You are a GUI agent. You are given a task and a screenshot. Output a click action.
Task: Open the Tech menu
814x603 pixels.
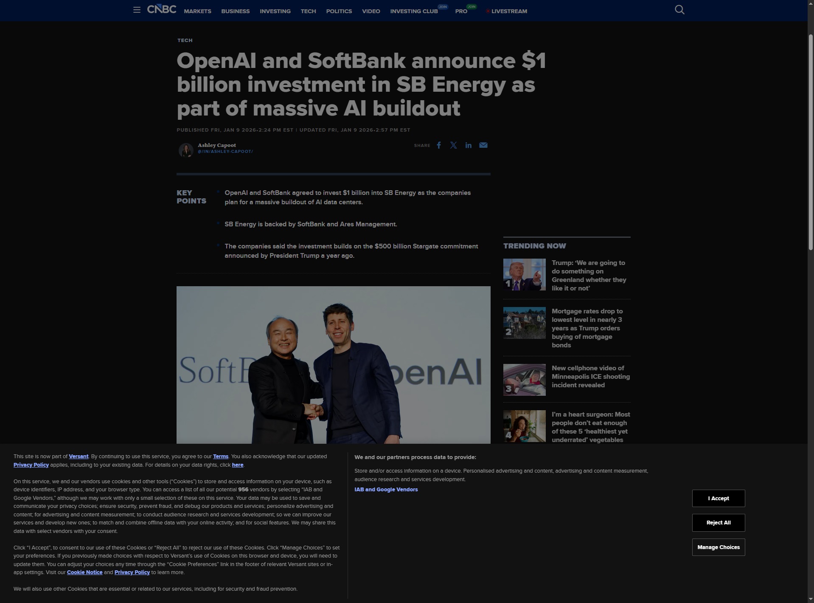(x=309, y=11)
